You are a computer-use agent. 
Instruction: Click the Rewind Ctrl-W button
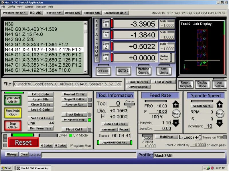tap(74, 94)
